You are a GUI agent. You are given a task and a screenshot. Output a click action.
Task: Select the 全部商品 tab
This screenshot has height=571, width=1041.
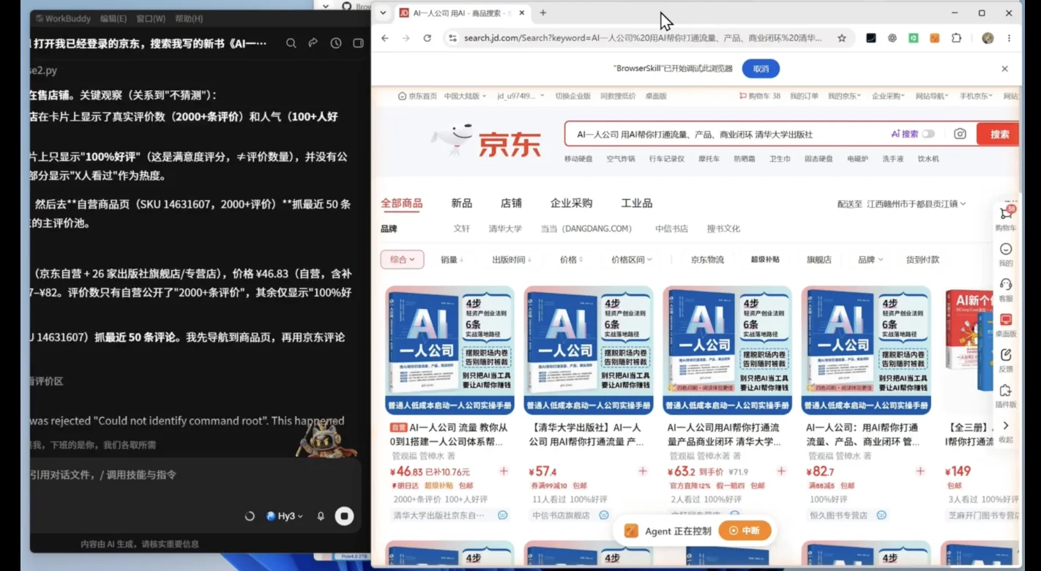[x=401, y=203]
